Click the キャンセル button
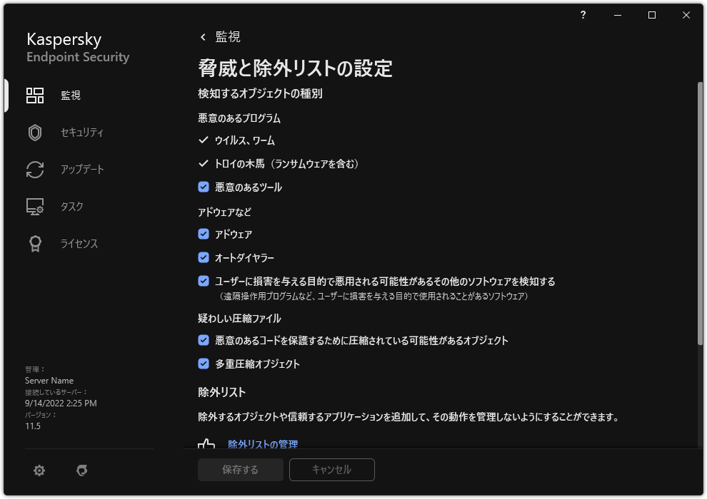Image resolution: width=707 pixels, height=499 pixels. (331, 470)
